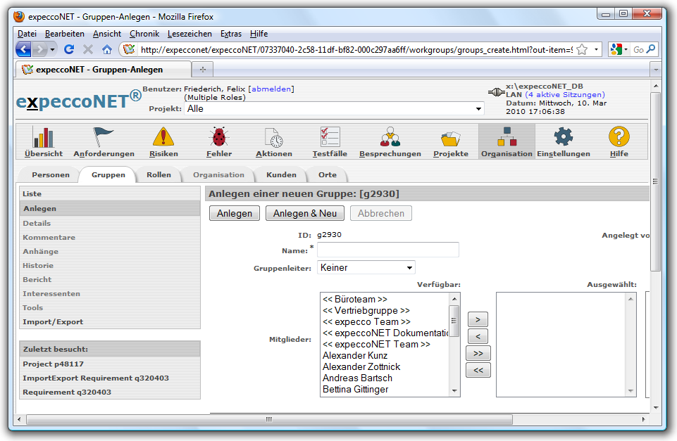
Task: Switch to the Personen tab
Action: coord(51,174)
